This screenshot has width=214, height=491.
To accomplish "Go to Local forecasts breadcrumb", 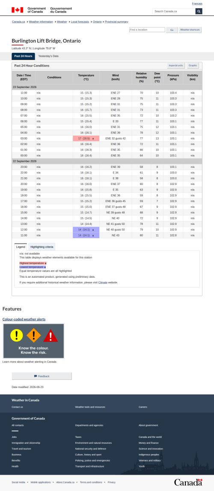I will (x=80, y=21).
